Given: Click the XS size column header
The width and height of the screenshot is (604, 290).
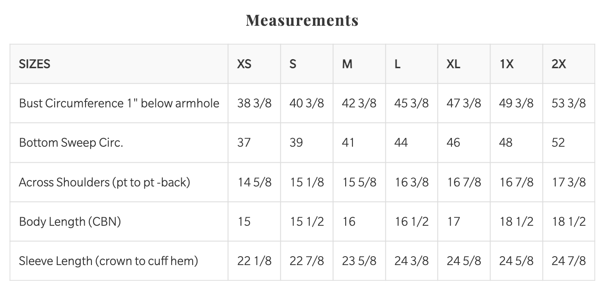Looking at the screenshot, I should coord(244,64).
